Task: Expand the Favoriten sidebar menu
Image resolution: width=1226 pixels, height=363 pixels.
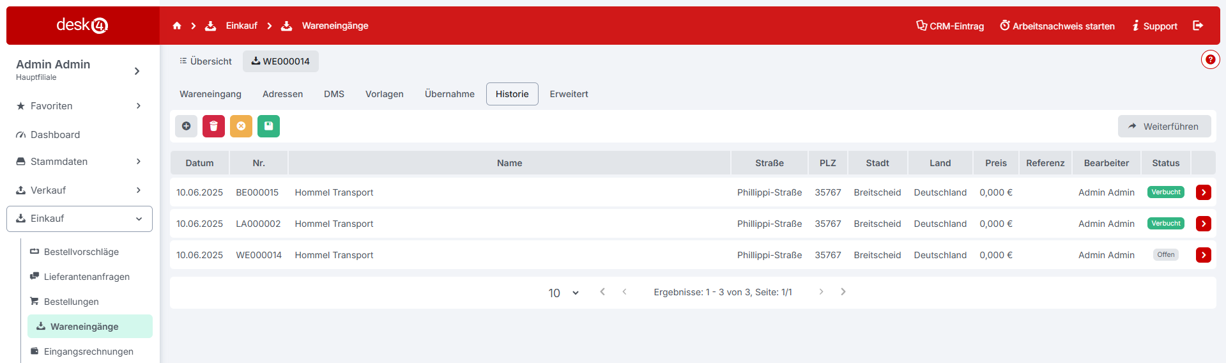Action: (x=79, y=106)
